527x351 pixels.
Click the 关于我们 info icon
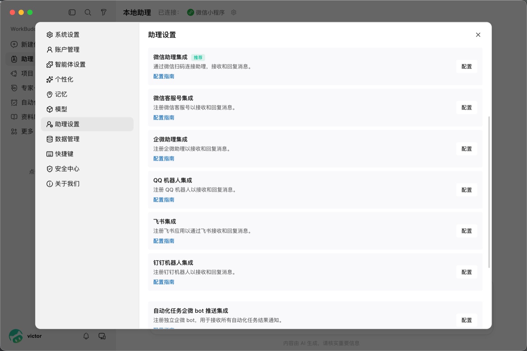tap(49, 184)
